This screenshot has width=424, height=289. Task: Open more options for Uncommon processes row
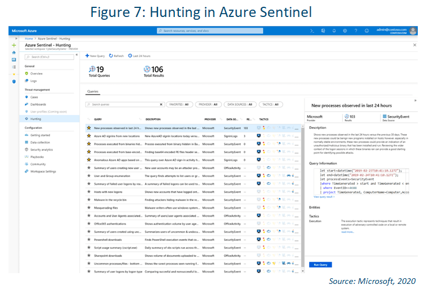(x=297, y=264)
